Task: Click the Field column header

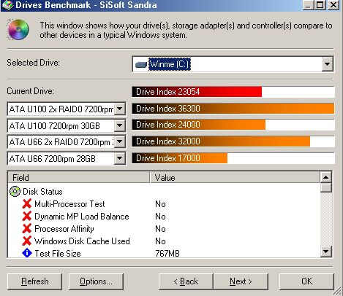Action: click(x=79, y=177)
